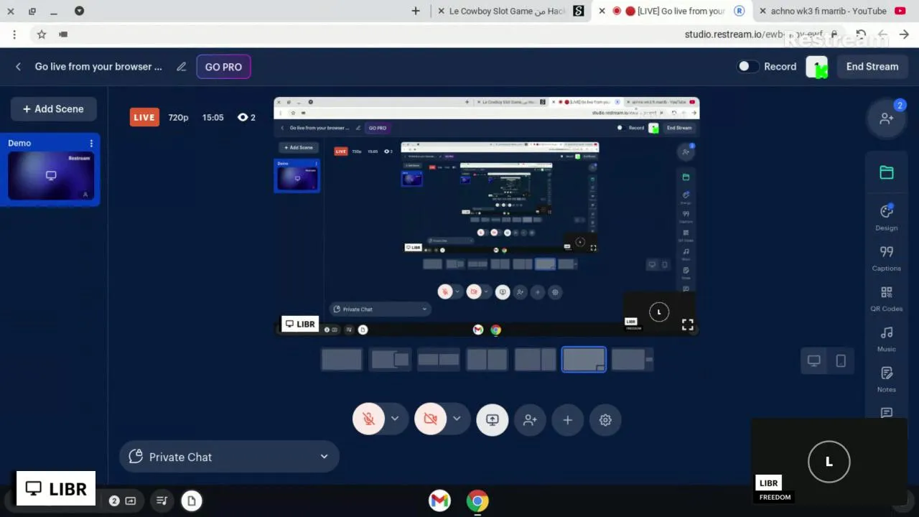Screen dimensions: 919x517
Task: Open the tab search dropdown in Chrome
Action: 79,11
